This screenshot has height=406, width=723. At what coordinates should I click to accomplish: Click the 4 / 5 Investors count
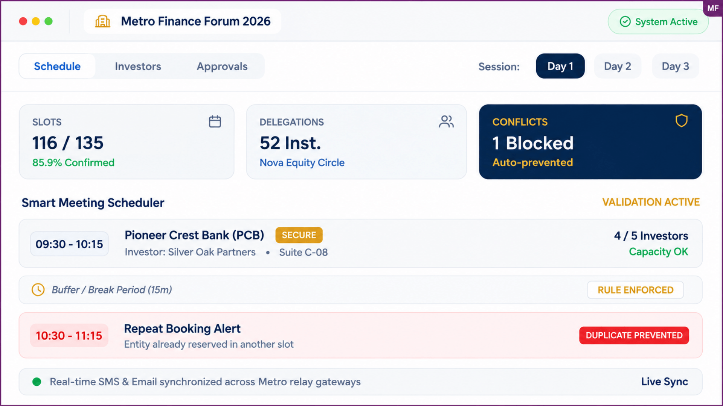tap(651, 236)
